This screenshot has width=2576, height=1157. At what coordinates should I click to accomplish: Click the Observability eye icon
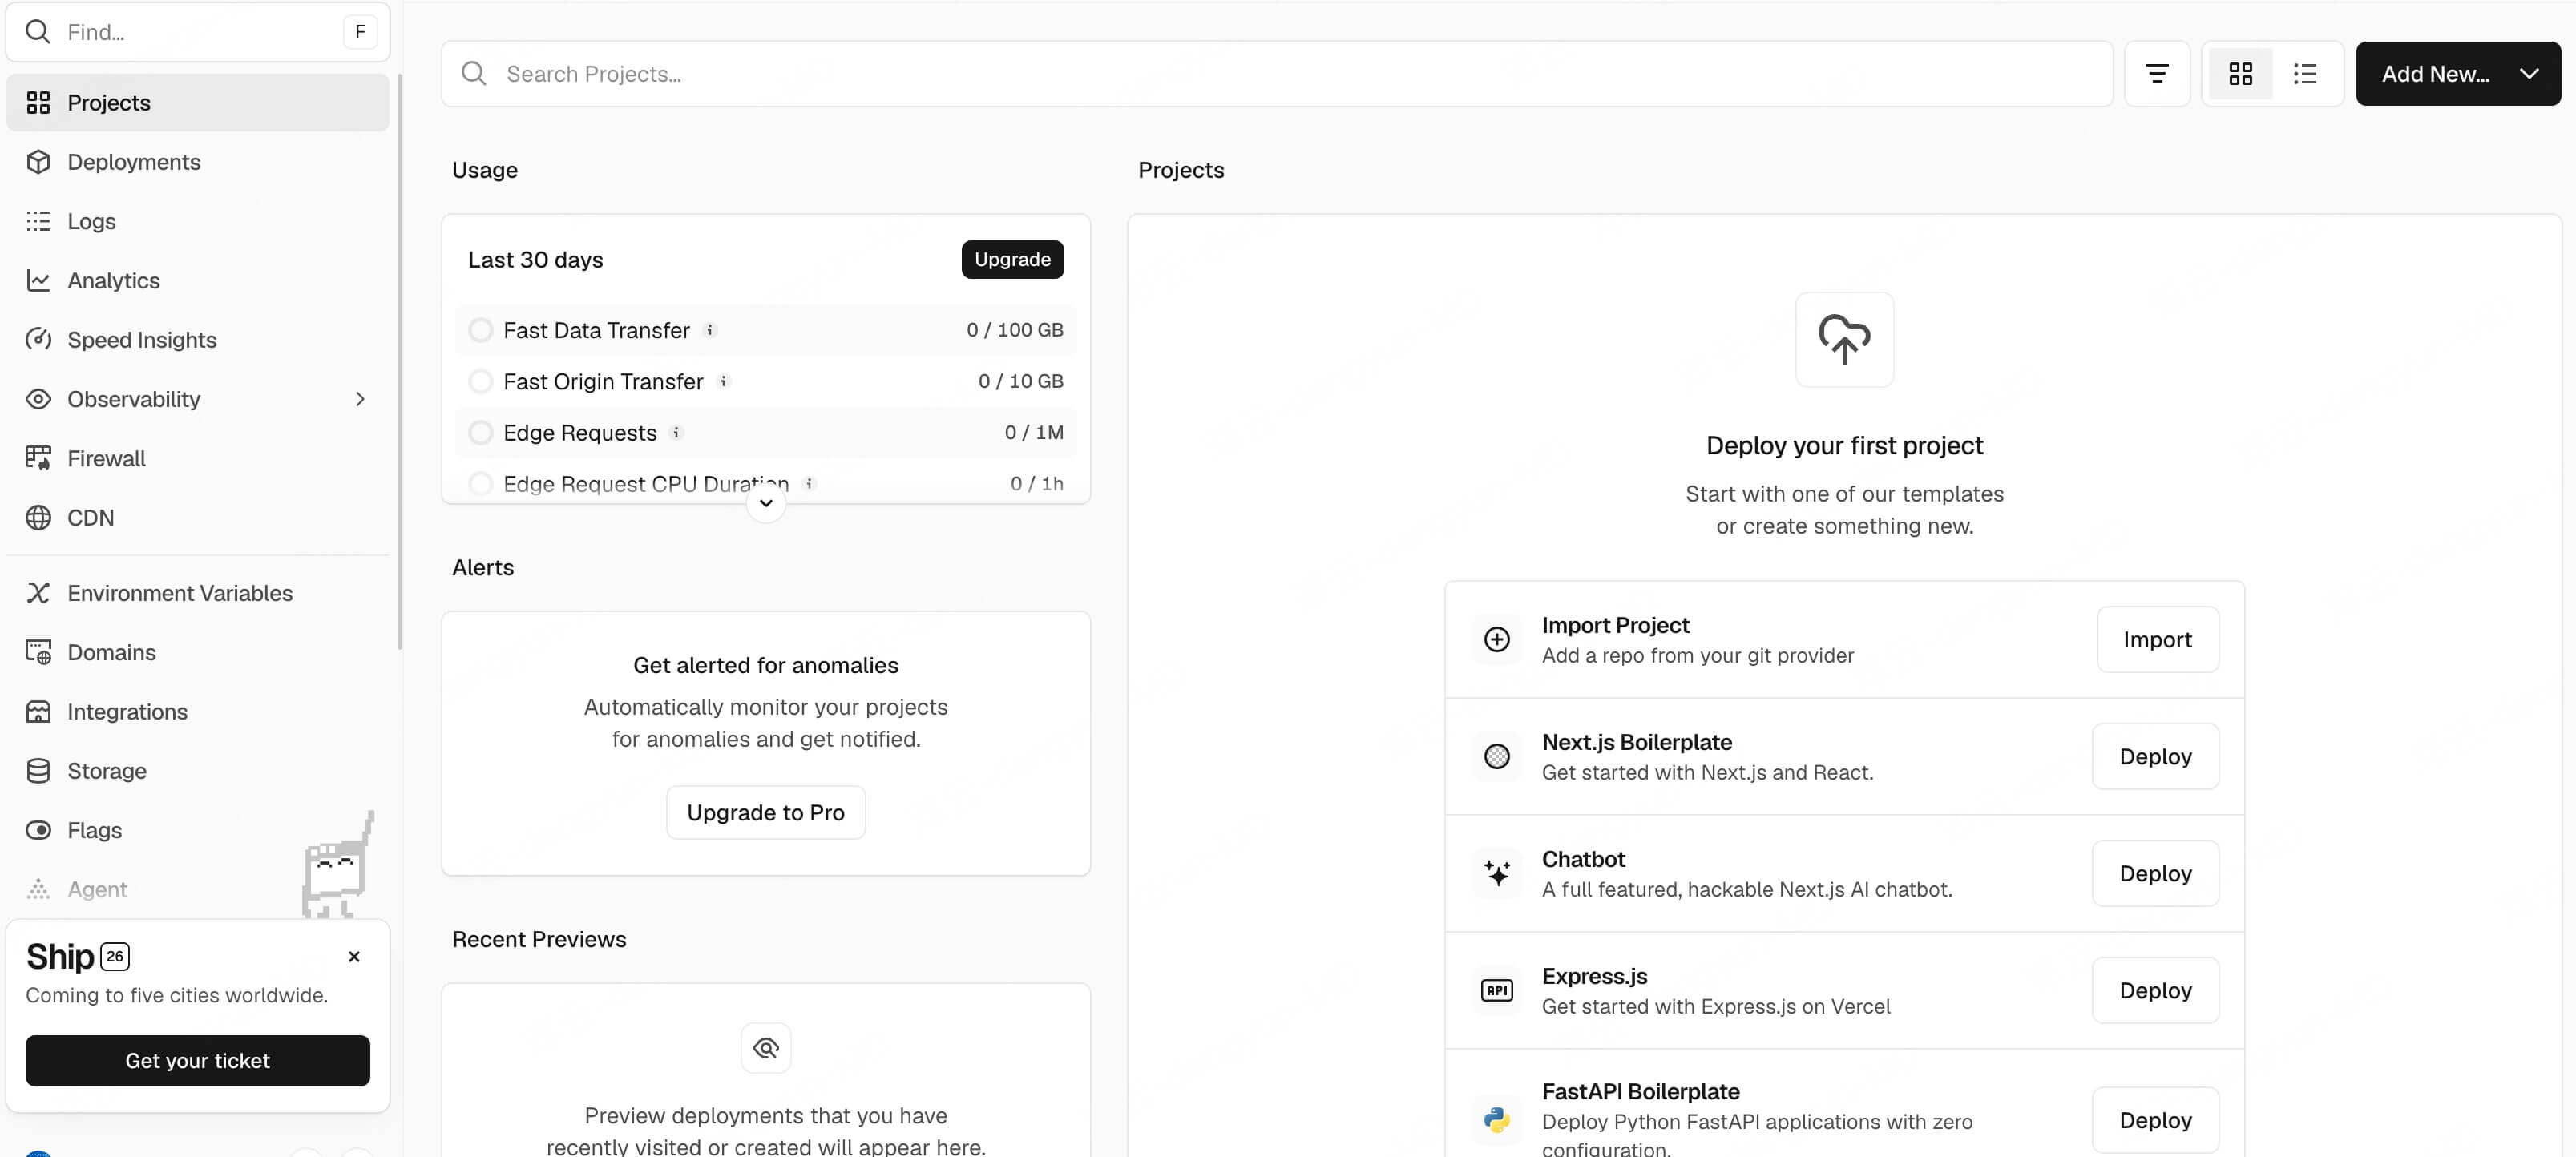(38, 399)
